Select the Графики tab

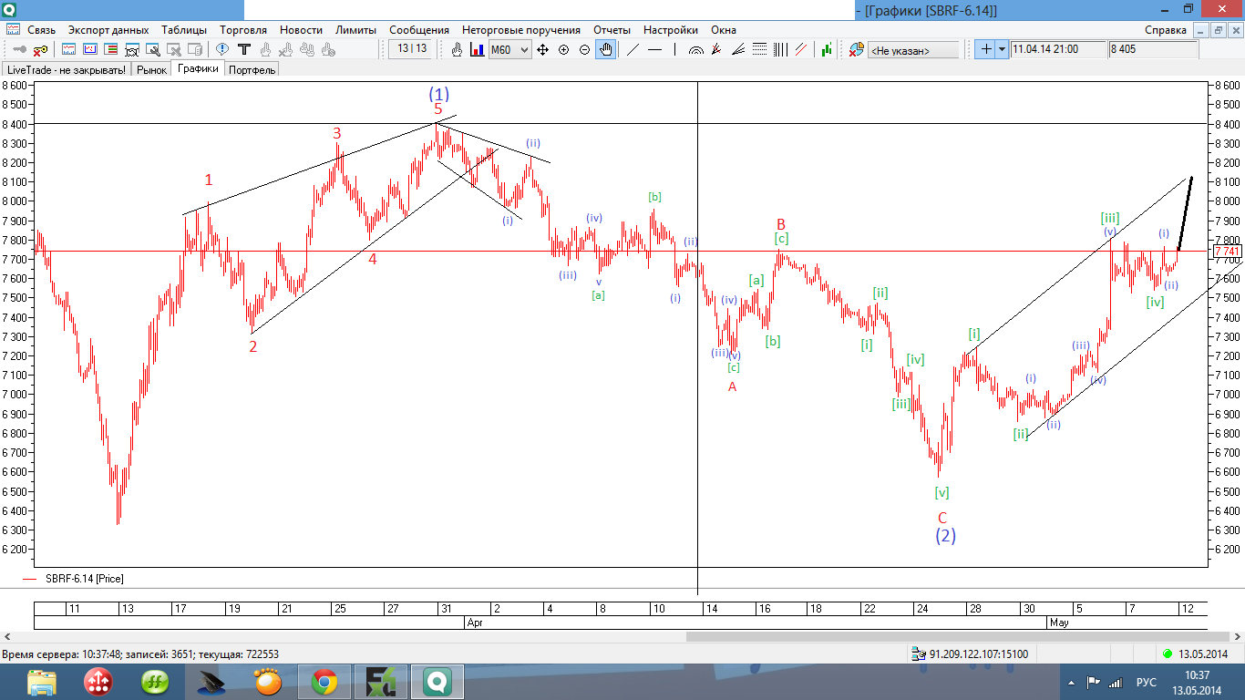point(198,68)
